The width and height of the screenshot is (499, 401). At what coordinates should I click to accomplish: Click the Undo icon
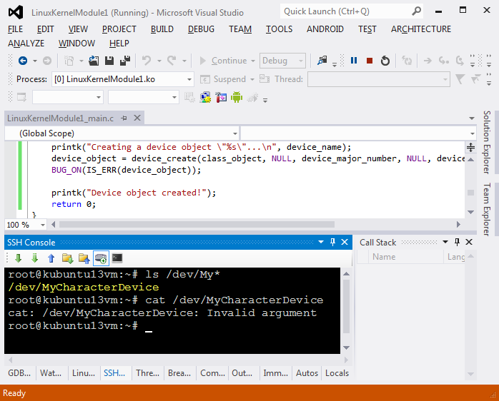click(147, 61)
